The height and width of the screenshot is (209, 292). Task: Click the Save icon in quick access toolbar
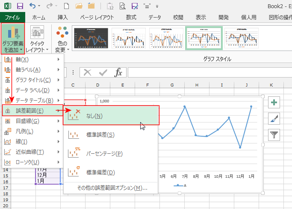click(20, 6)
